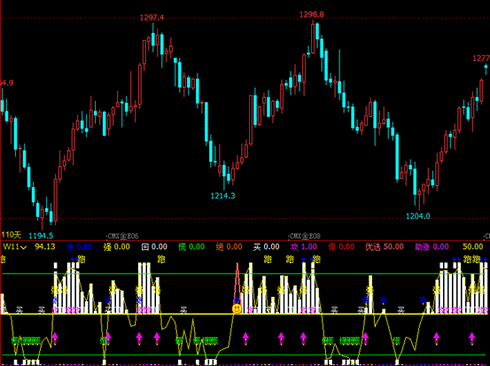Viewport: 490px width, 366px height.
Task: Click the 1194.5 lowest price label
Action: coord(41,236)
